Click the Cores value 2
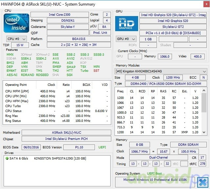The height and width of the screenshot is (189, 210). (107, 14)
